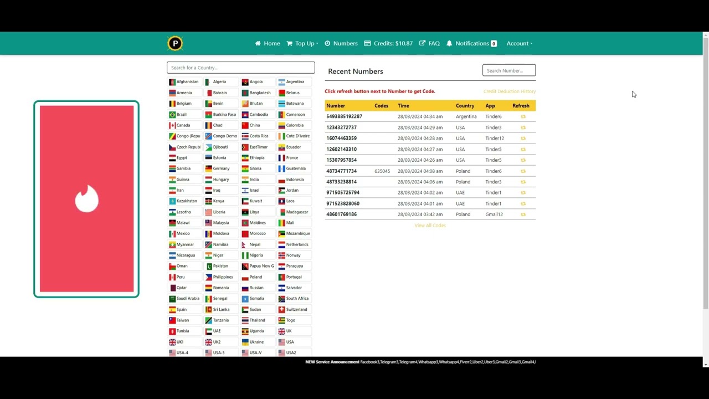This screenshot has width=709, height=399.
Task: Select the Netherlands country entry
Action: [x=293, y=244]
